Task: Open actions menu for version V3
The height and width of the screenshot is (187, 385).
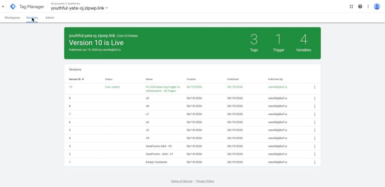Action: point(315,138)
